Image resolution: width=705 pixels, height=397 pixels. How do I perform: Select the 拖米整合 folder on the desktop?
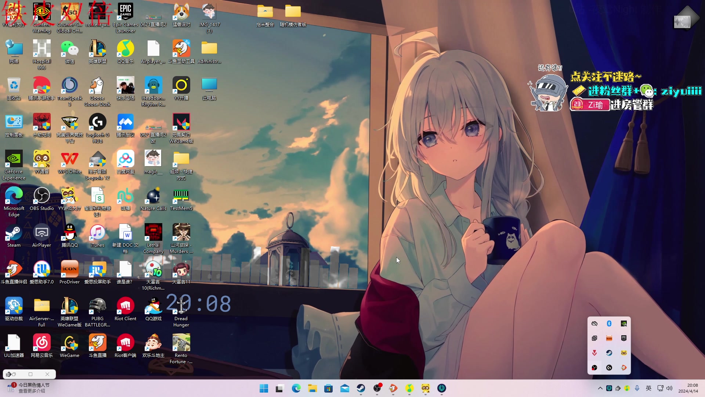pyautogui.click(x=265, y=15)
